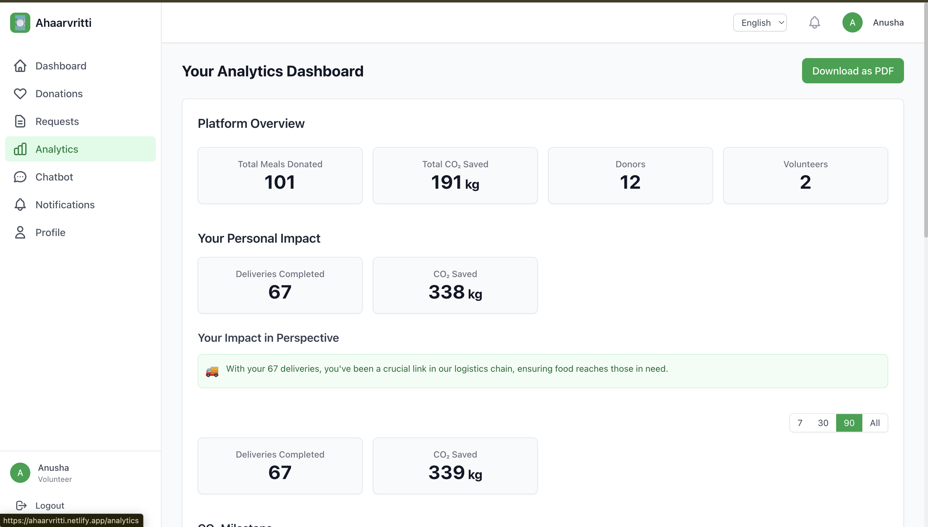928x527 pixels.
Task: Click the Notifications bell icon in sidebar
Action: (20, 205)
